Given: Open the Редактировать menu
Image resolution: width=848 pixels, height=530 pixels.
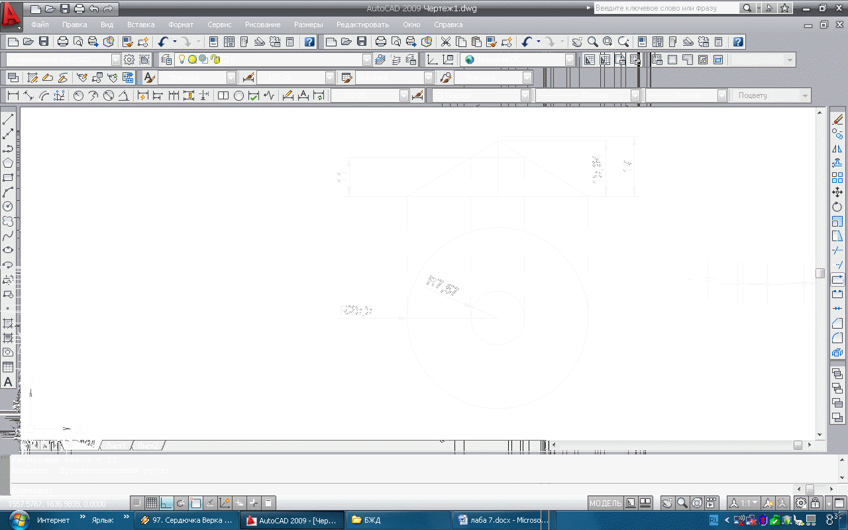Looking at the screenshot, I should tap(363, 25).
